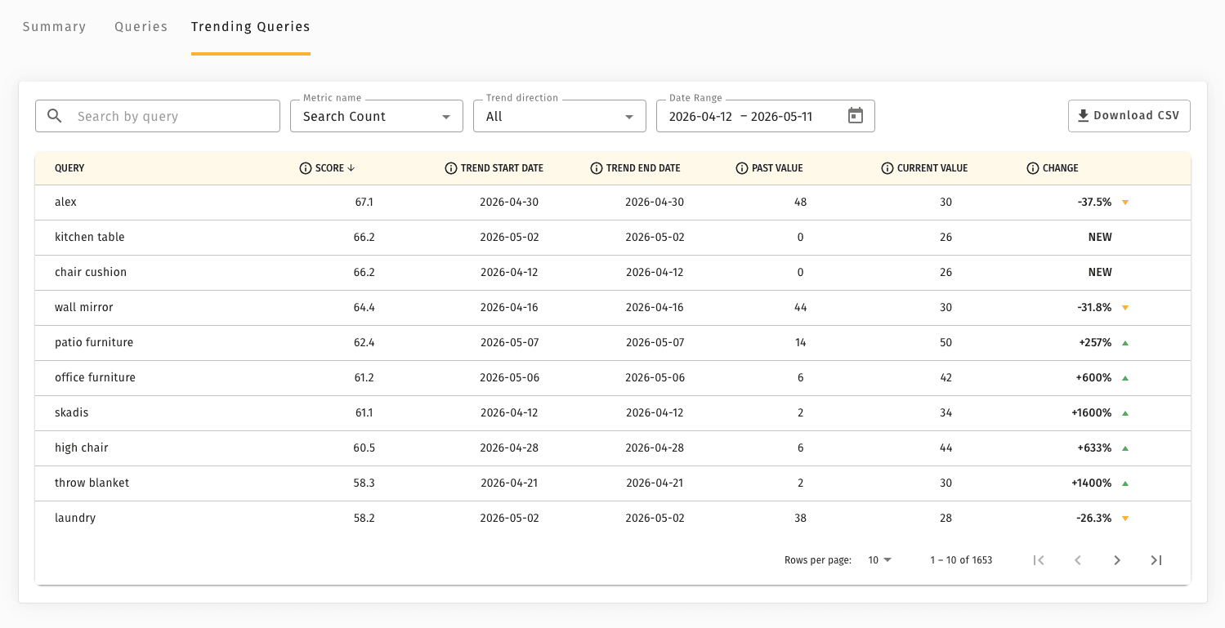The image size is (1225, 628).
Task: Switch to the Summary tab
Action: click(x=54, y=27)
